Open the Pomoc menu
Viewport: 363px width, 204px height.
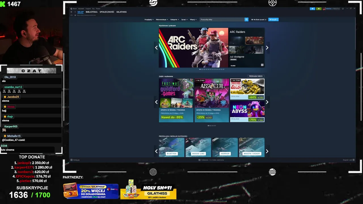[98, 9]
